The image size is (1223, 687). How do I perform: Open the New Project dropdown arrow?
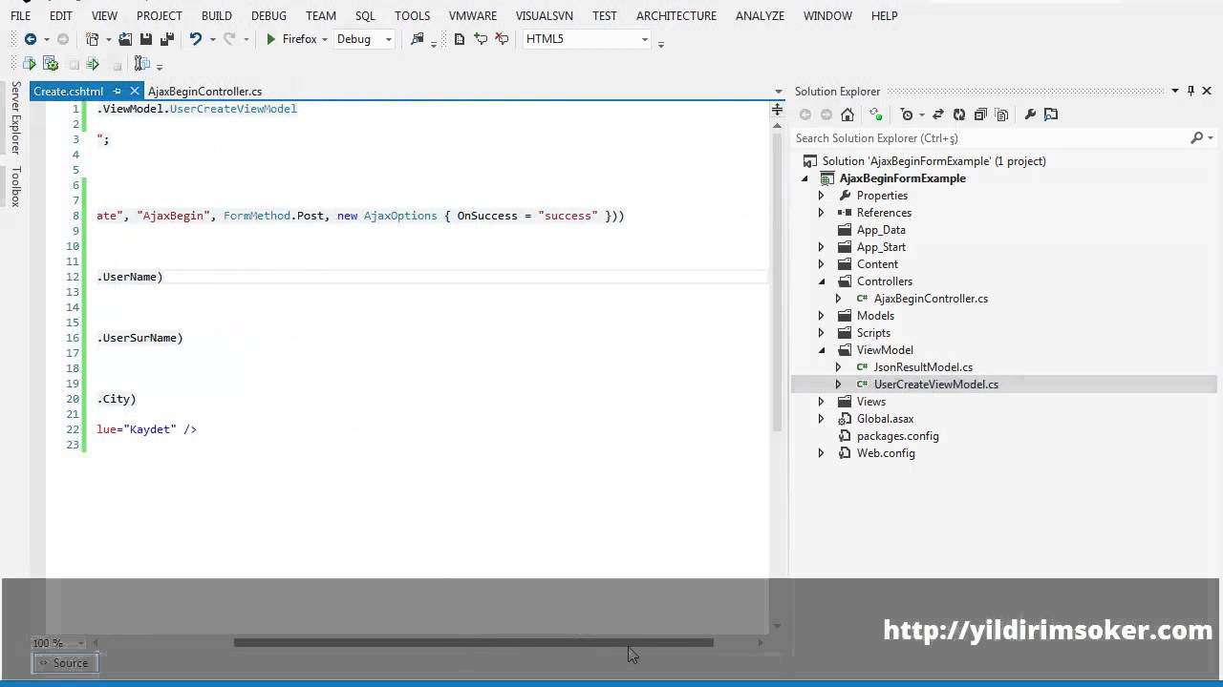(x=109, y=40)
